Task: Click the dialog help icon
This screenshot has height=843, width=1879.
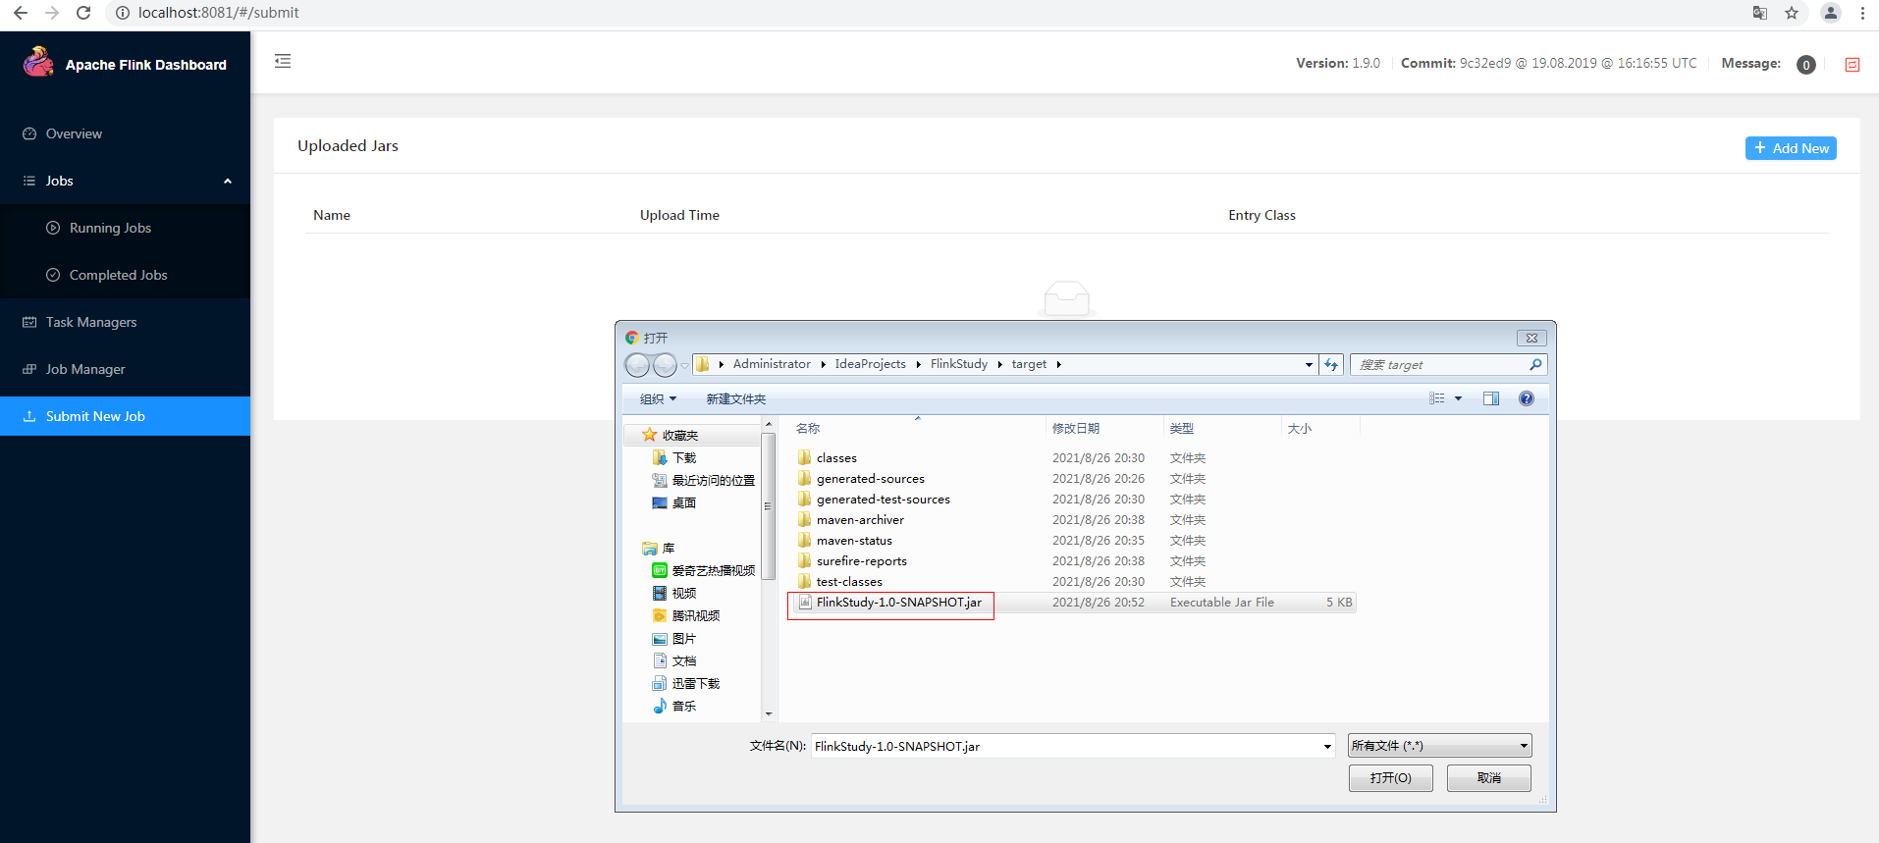Action: (1527, 398)
